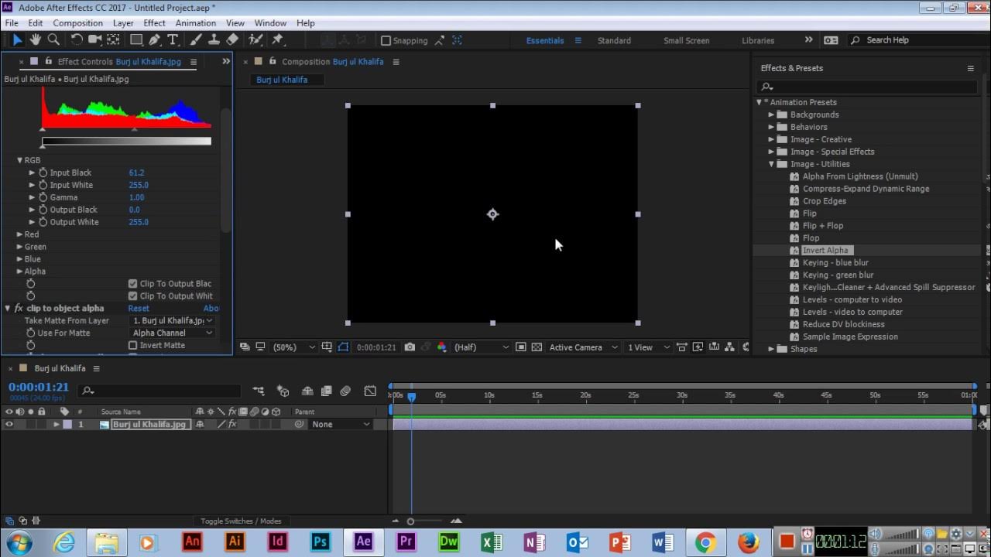Expand the Red channel group
Screen dimensions: 991x557
[19, 234]
